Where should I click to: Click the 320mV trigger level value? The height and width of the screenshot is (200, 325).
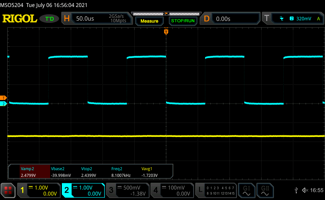pyautogui.click(x=304, y=19)
